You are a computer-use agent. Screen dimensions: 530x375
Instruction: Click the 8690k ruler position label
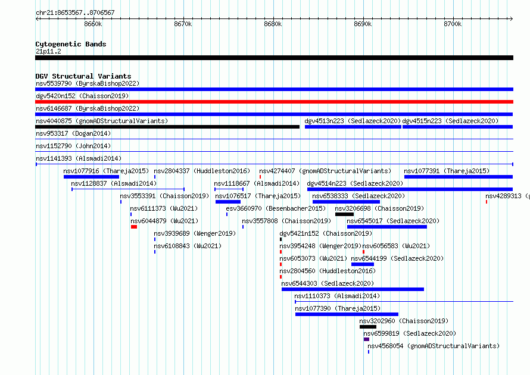(x=363, y=24)
